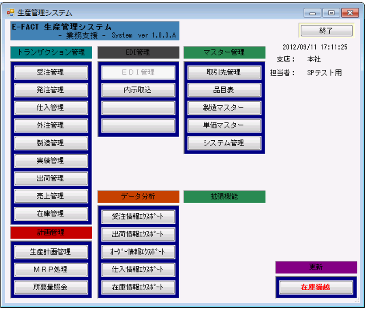Click the 受注管理 button
This screenshot has width=366, height=309.
[51, 73]
